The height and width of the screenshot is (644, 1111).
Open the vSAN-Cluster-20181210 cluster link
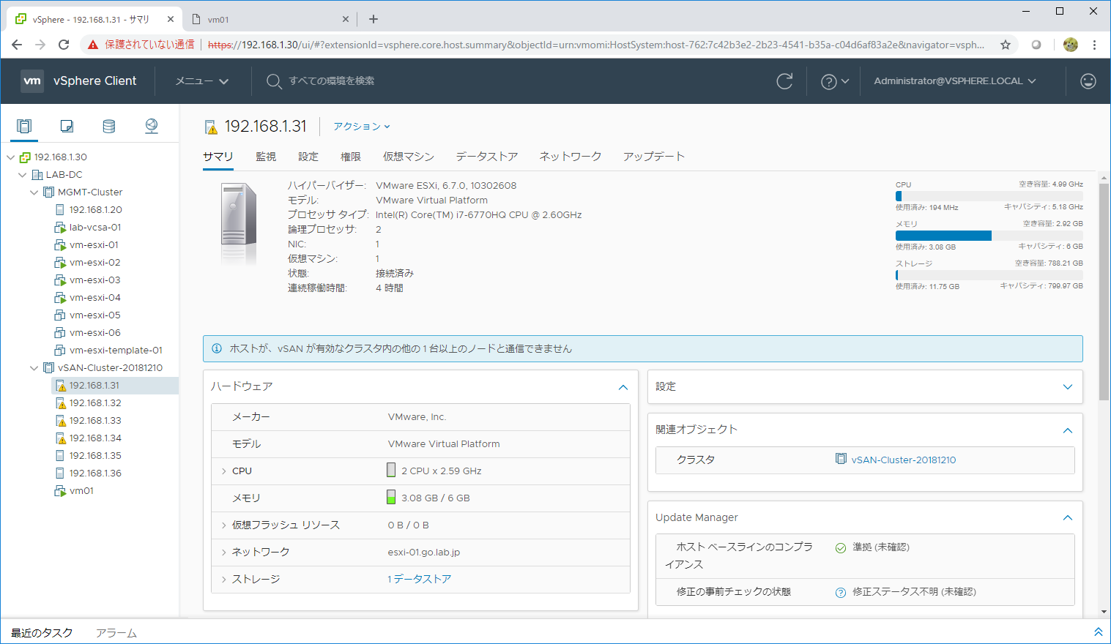tap(904, 460)
